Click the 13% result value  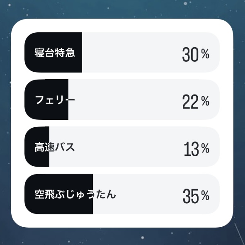point(196,148)
